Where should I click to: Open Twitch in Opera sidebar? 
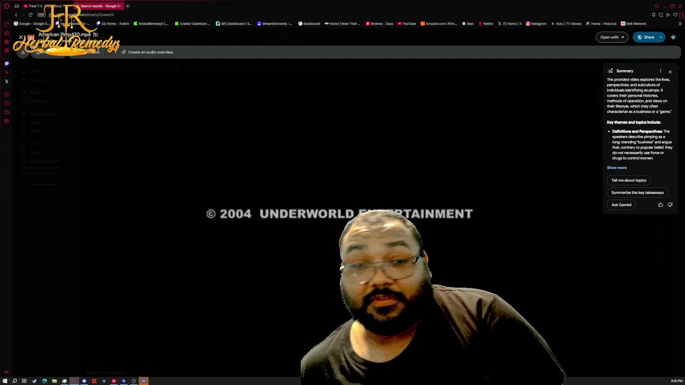click(6, 63)
